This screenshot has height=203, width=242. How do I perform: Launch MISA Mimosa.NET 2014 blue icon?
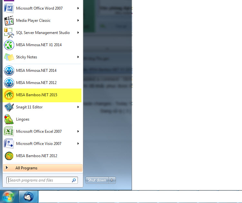pyautogui.click(x=9, y=71)
